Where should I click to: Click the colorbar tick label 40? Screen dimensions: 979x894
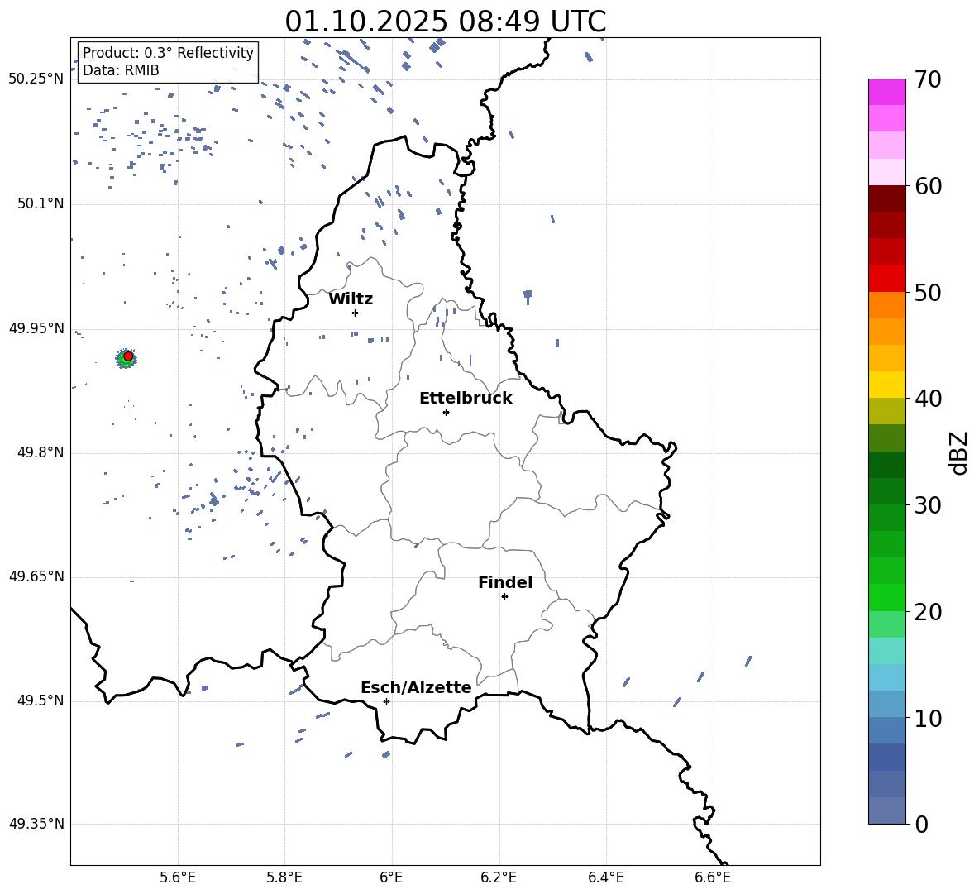point(928,399)
